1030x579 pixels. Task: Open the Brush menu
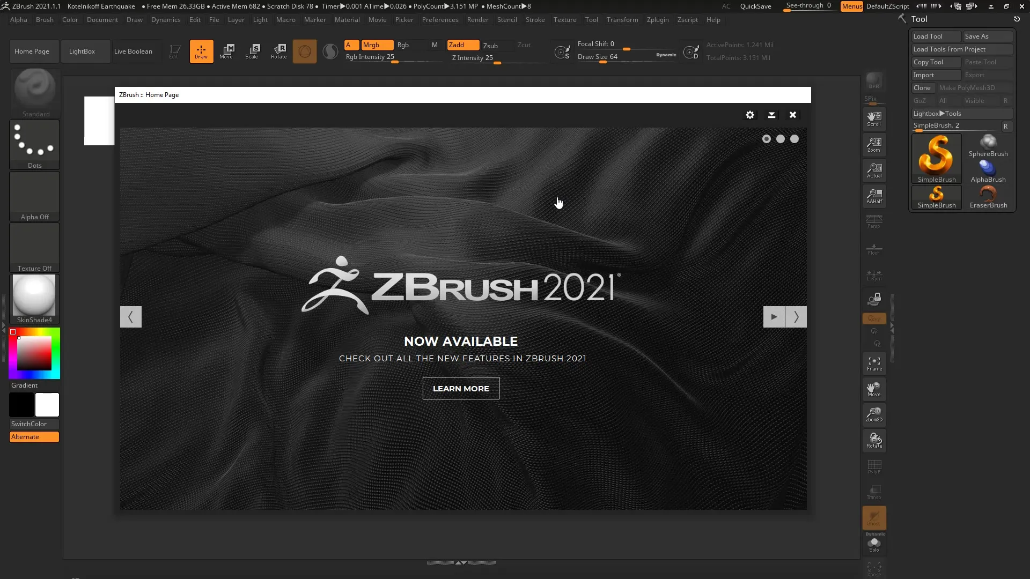45,20
